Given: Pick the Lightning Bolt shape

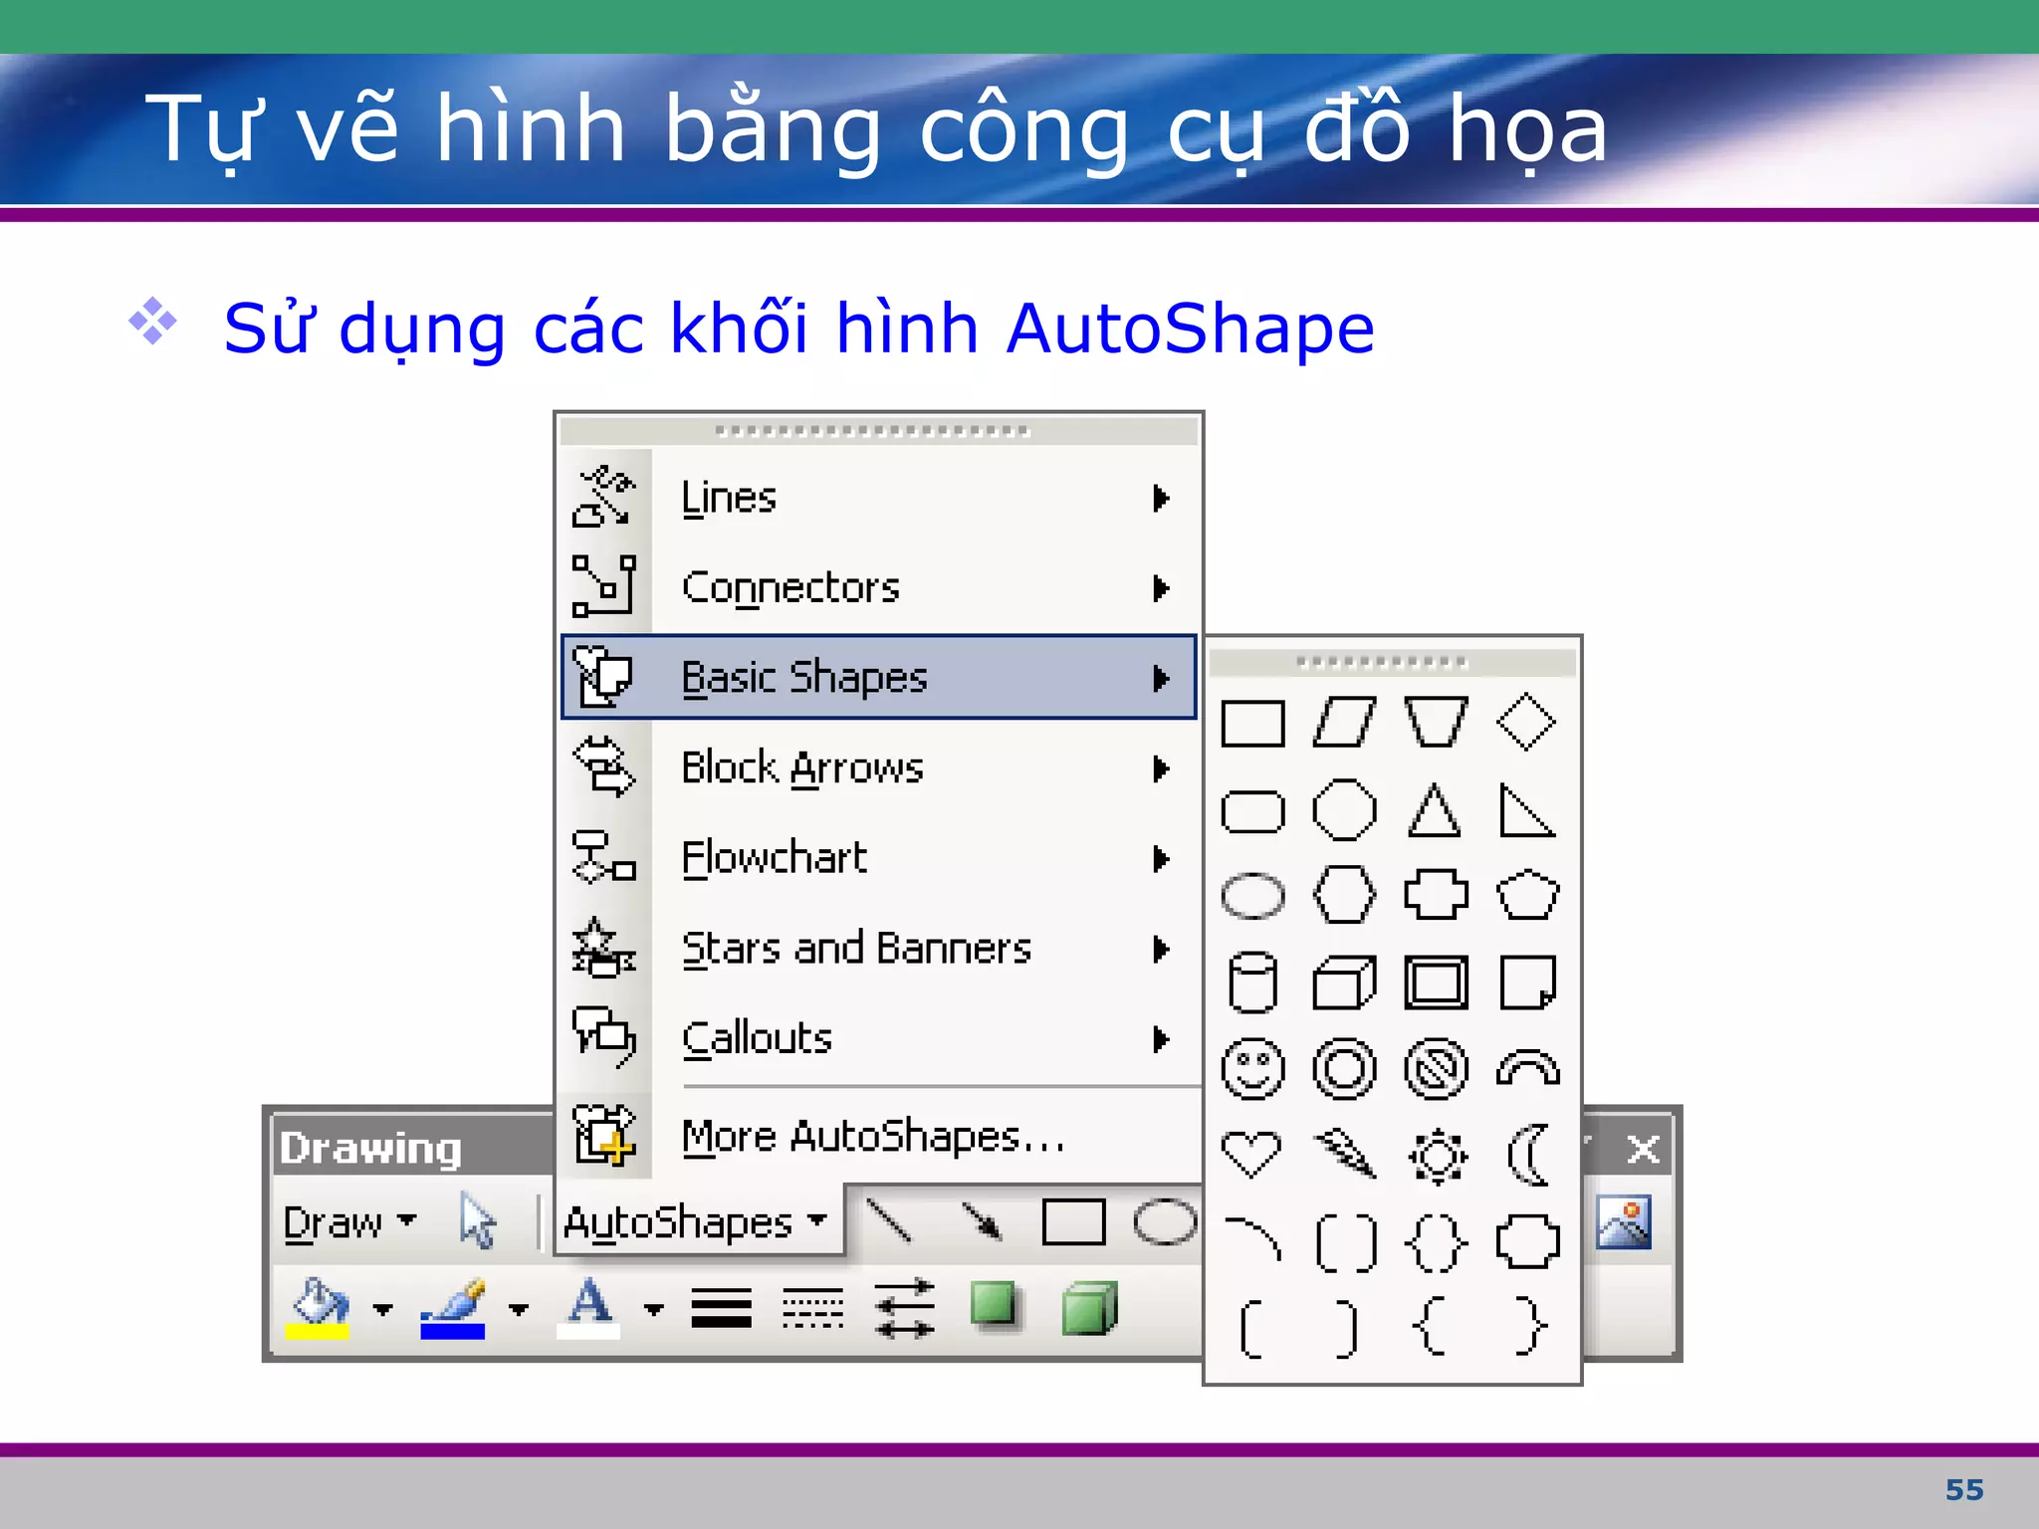Looking at the screenshot, I should tap(1344, 1155).
